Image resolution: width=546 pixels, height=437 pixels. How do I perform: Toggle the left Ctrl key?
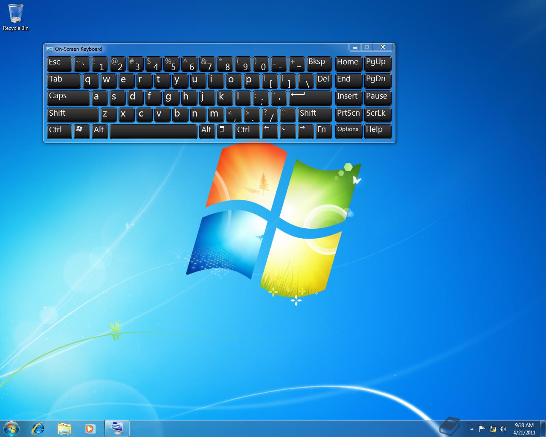(59, 131)
